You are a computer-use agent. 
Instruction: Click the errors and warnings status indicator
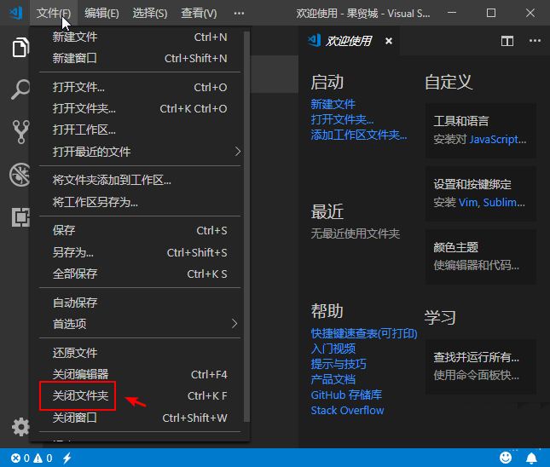[32, 458]
